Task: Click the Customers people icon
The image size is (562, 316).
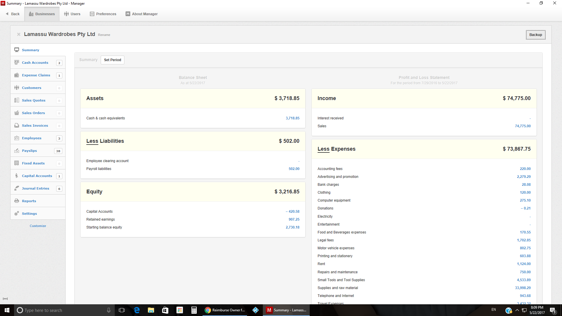Action: (x=17, y=87)
